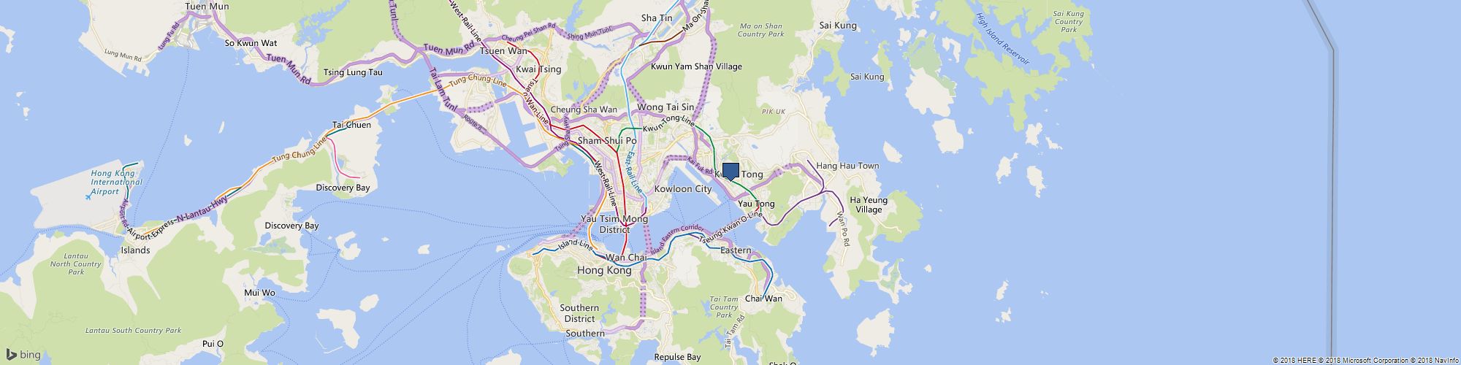Select the Repulse Bay label
Viewport: 1461px width, 365px height.
677,357
